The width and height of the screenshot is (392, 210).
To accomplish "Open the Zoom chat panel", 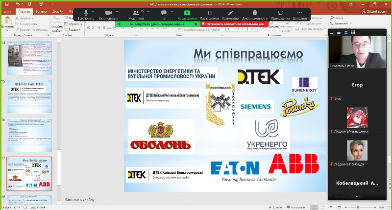I will (164, 14).
